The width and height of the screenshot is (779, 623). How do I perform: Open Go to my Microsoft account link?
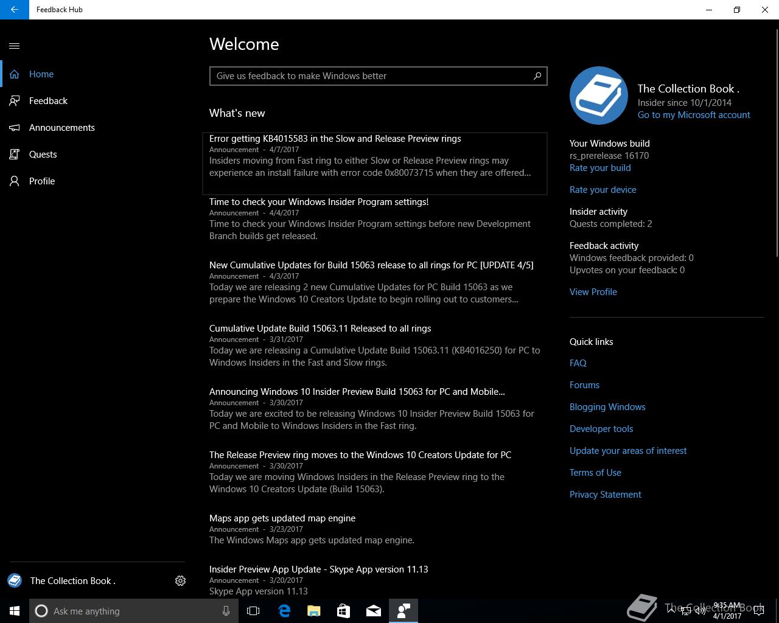point(694,115)
